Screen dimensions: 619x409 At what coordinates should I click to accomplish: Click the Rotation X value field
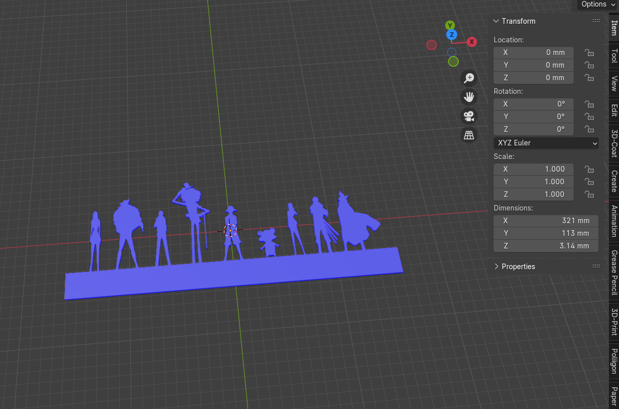534,104
